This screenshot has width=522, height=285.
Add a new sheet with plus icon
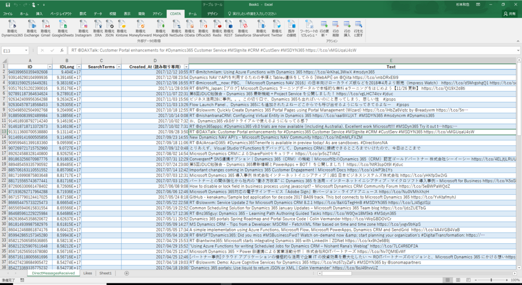click(x=126, y=273)
